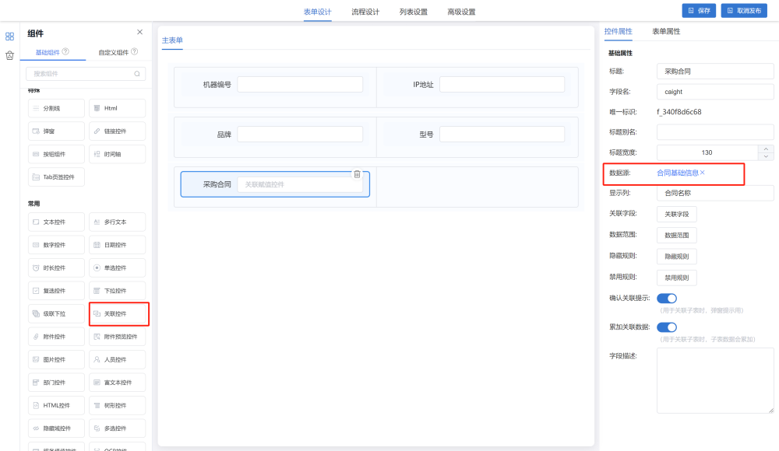Click help icon next to 基础组件

pos(66,52)
